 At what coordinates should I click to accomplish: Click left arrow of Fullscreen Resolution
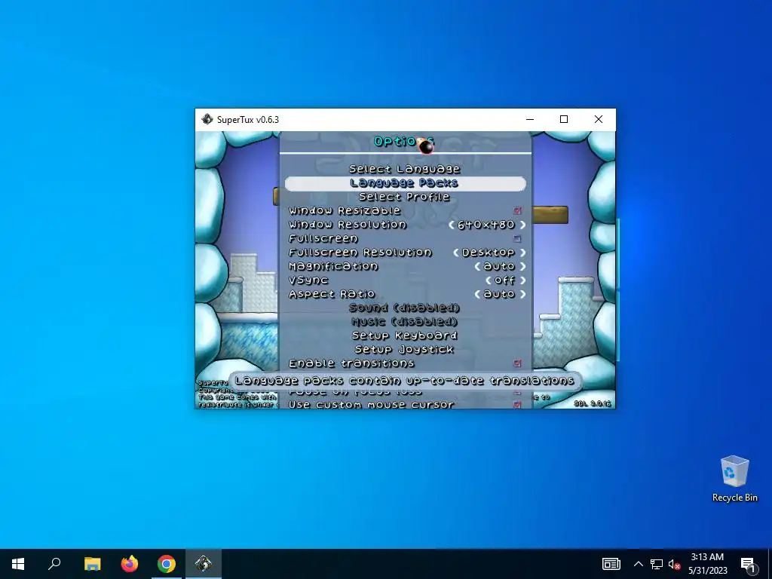pyautogui.click(x=456, y=253)
